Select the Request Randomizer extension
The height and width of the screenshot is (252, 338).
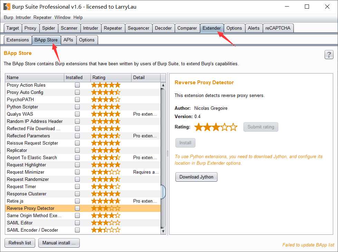pos(83,180)
